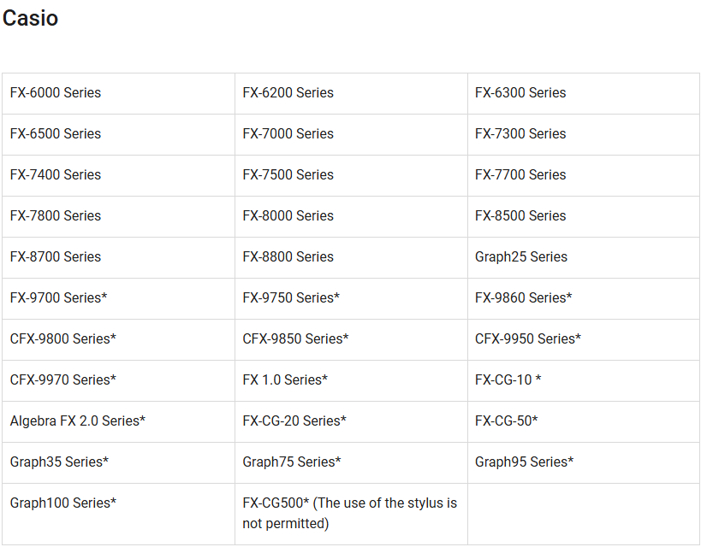Viewport: 701px width, 547px height.
Task: Select the FX-9860 Series* cell
Action: click(x=524, y=298)
